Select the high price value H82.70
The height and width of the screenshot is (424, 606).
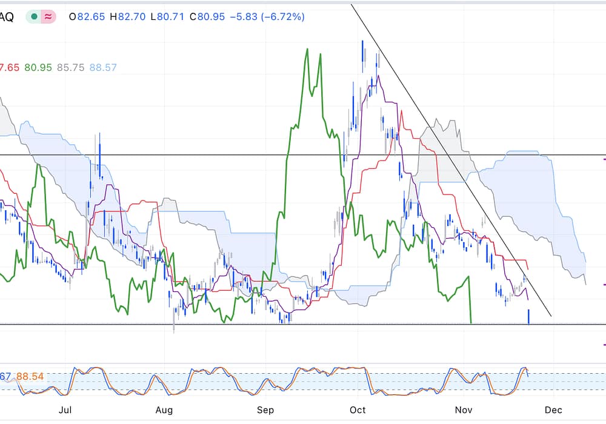[127, 17]
